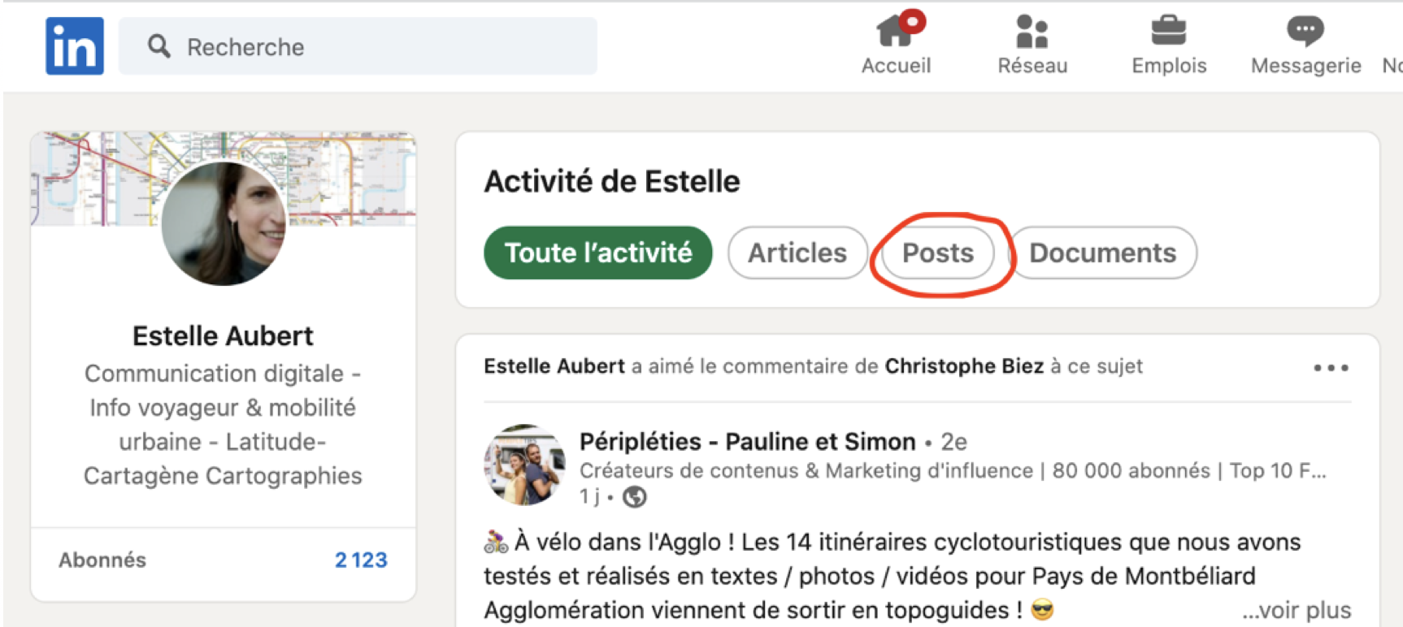Click the globe visibility icon on post

tap(634, 496)
